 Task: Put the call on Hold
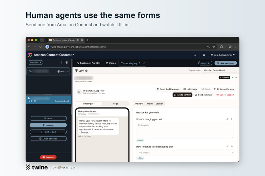click(48, 118)
